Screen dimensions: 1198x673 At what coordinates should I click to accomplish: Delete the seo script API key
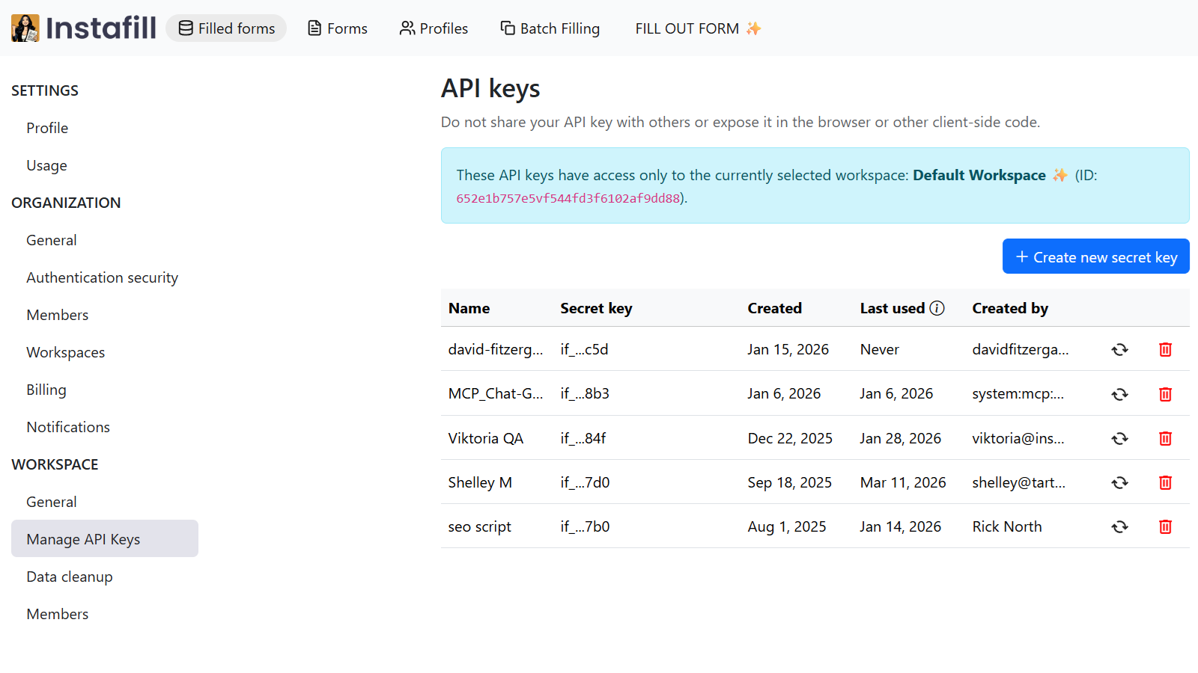tap(1165, 526)
